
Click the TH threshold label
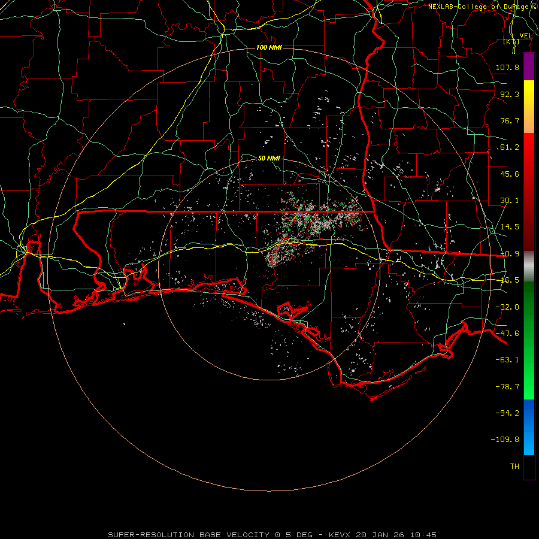tap(514, 467)
